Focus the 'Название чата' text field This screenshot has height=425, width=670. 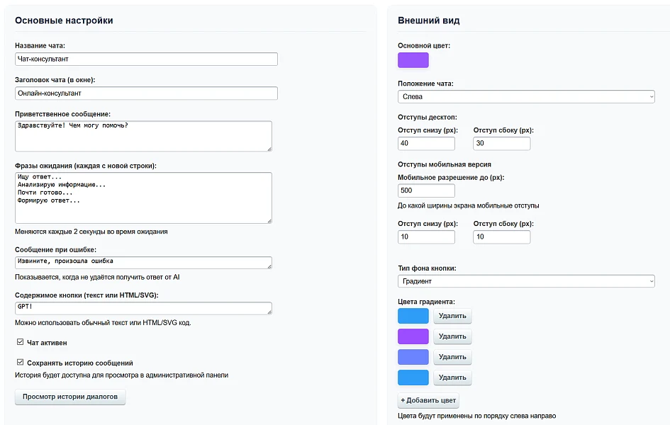tap(146, 59)
